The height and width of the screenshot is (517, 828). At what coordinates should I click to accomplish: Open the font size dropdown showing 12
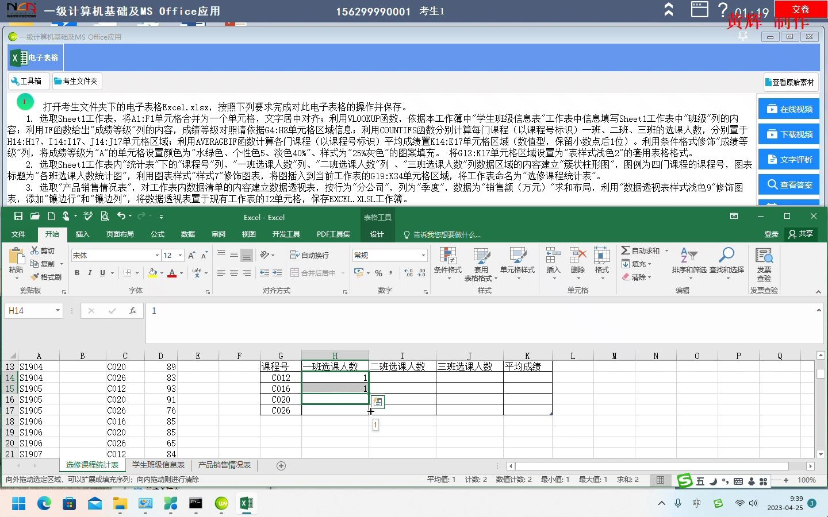coord(180,256)
